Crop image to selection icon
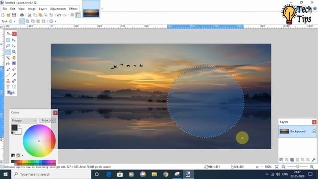 click(46, 15)
